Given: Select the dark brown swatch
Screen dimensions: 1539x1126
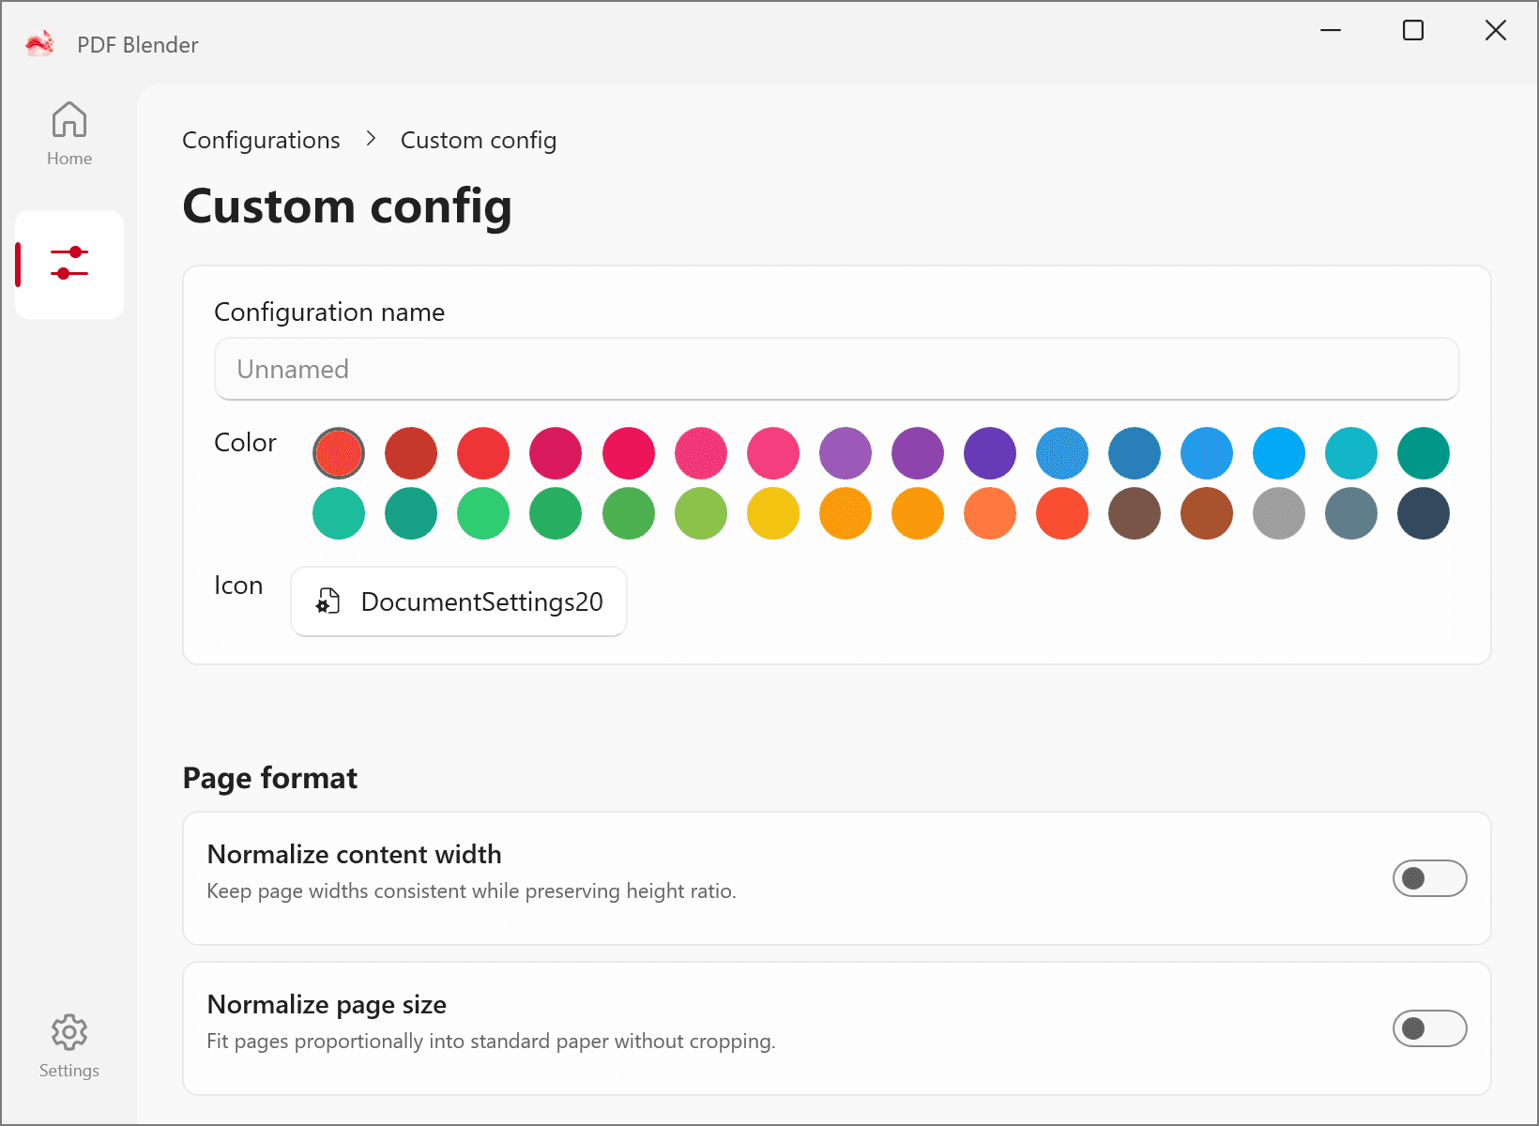Looking at the screenshot, I should [1135, 513].
